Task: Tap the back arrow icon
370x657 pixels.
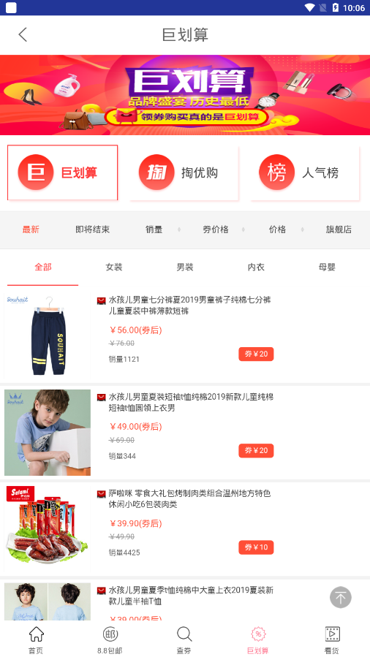Action: 23,35
